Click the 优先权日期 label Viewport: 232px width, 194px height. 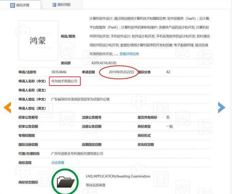pyautogui.click(x=146, y=145)
